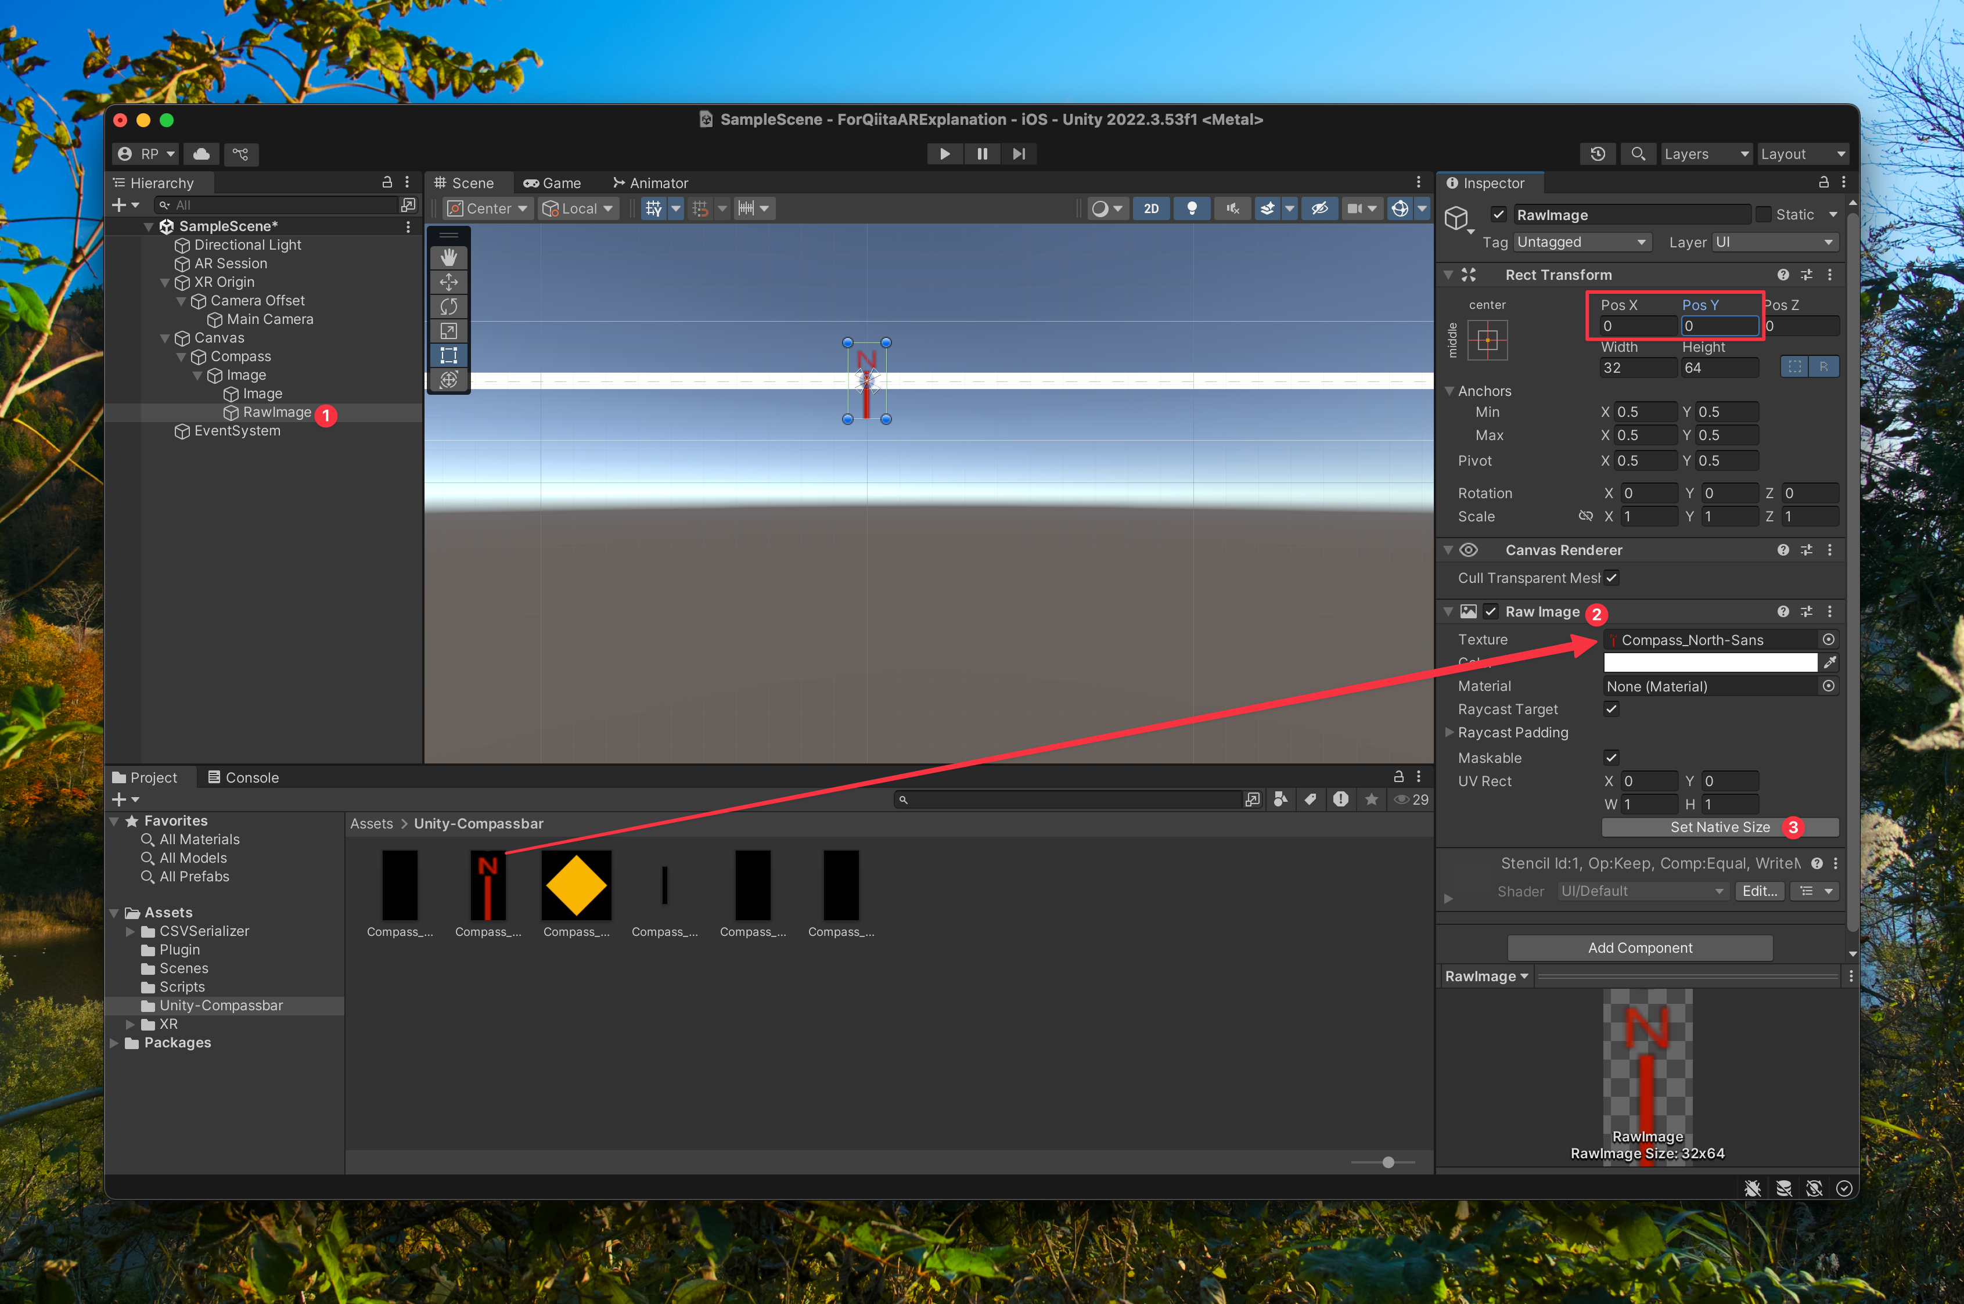This screenshot has height=1304, width=1964.
Task: Open the Texture object picker circle
Action: pos(1829,640)
